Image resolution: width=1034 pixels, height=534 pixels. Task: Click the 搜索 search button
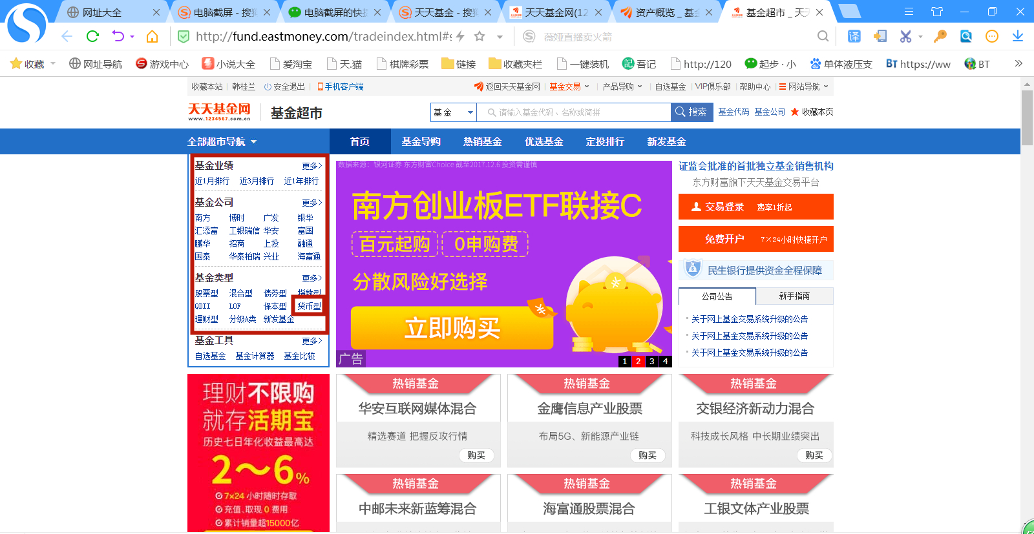691,112
